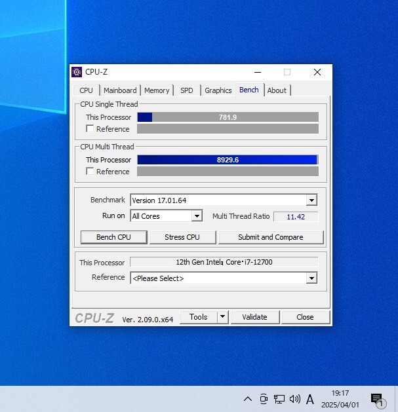Screen dimensions: 398x412
Task: Click the Bench CPU button
Action: (113, 237)
